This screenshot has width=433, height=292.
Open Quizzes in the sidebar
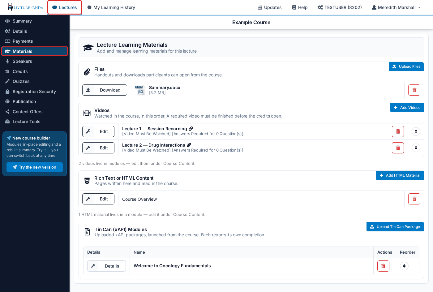click(35, 81)
